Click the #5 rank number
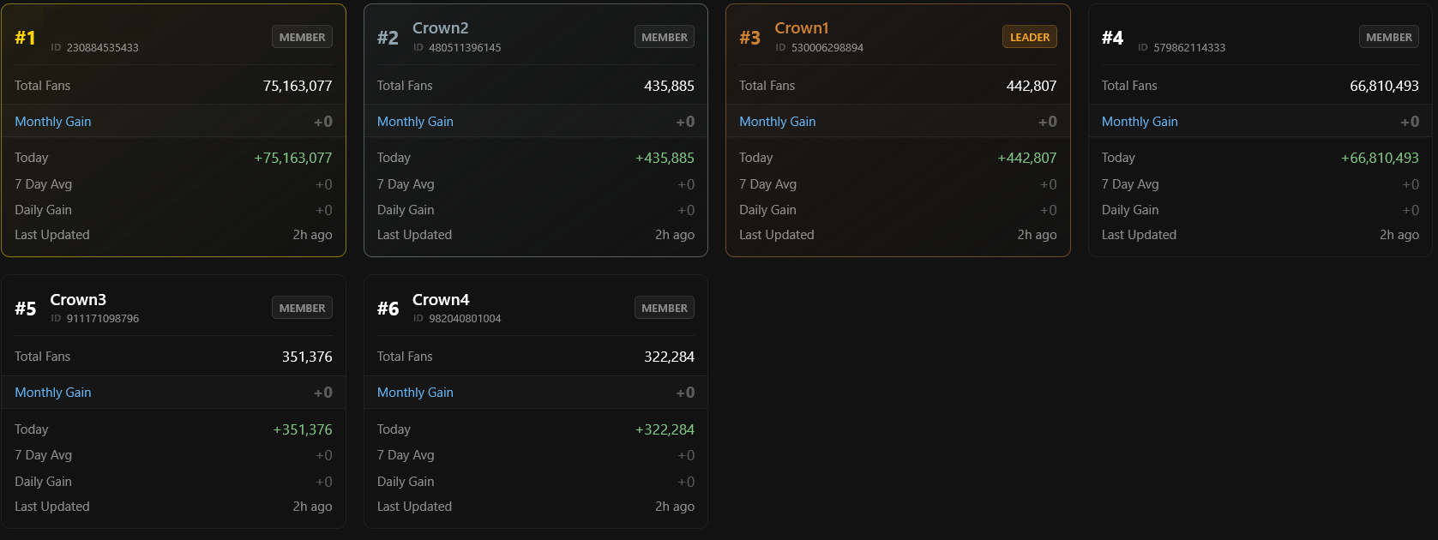Viewport: 1438px width, 540px height. pyautogui.click(x=25, y=309)
